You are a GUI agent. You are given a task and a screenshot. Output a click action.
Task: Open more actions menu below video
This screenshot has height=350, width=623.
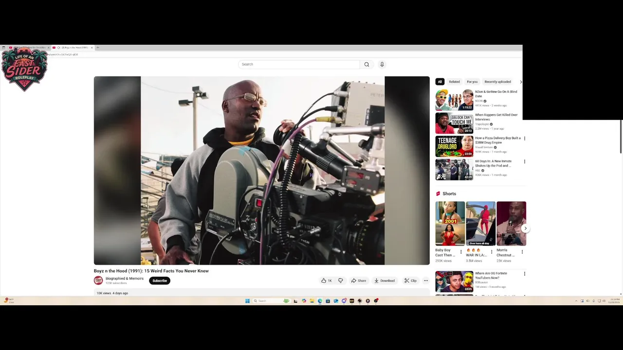pyautogui.click(x=426, y=280)
